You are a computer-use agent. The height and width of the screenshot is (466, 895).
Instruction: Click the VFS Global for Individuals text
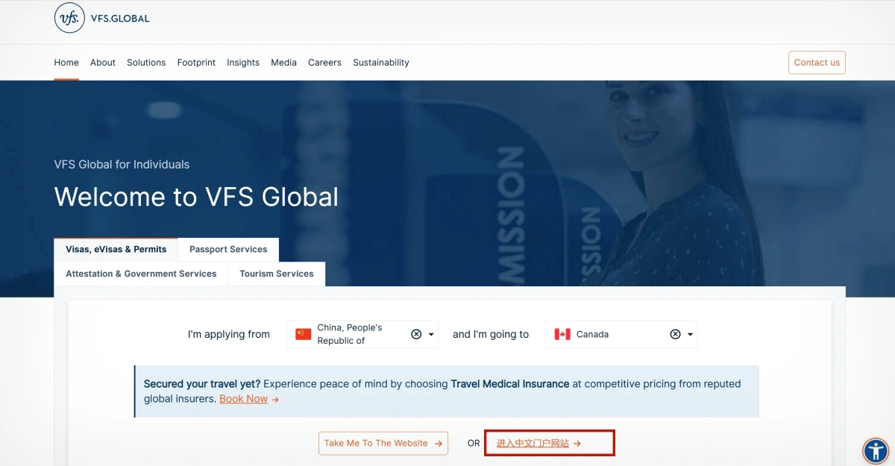pyautogui.click(x=122, y=164)
